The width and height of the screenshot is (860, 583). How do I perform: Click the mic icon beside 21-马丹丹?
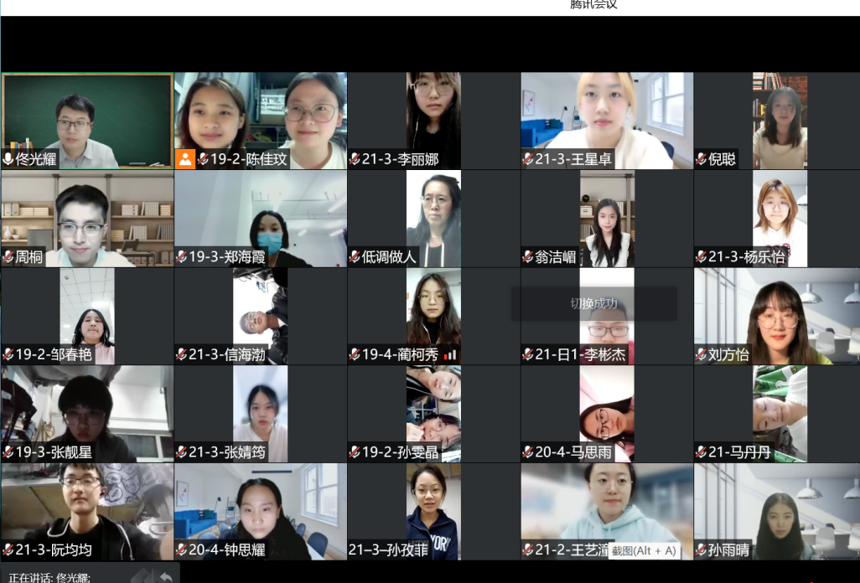(702, 451)
